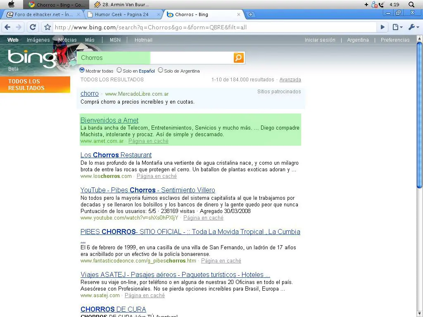Click the orange Bing search magnifier button
The height and width of the screenshot is (317, 423).
(x=239, y=58)
